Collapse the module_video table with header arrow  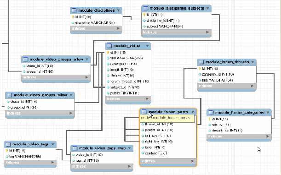pos(147,46)
